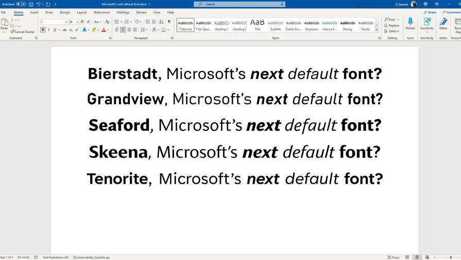Adjust the zoom slider in status bar
The width and height of the screenshot is (461, 260).
451,257
